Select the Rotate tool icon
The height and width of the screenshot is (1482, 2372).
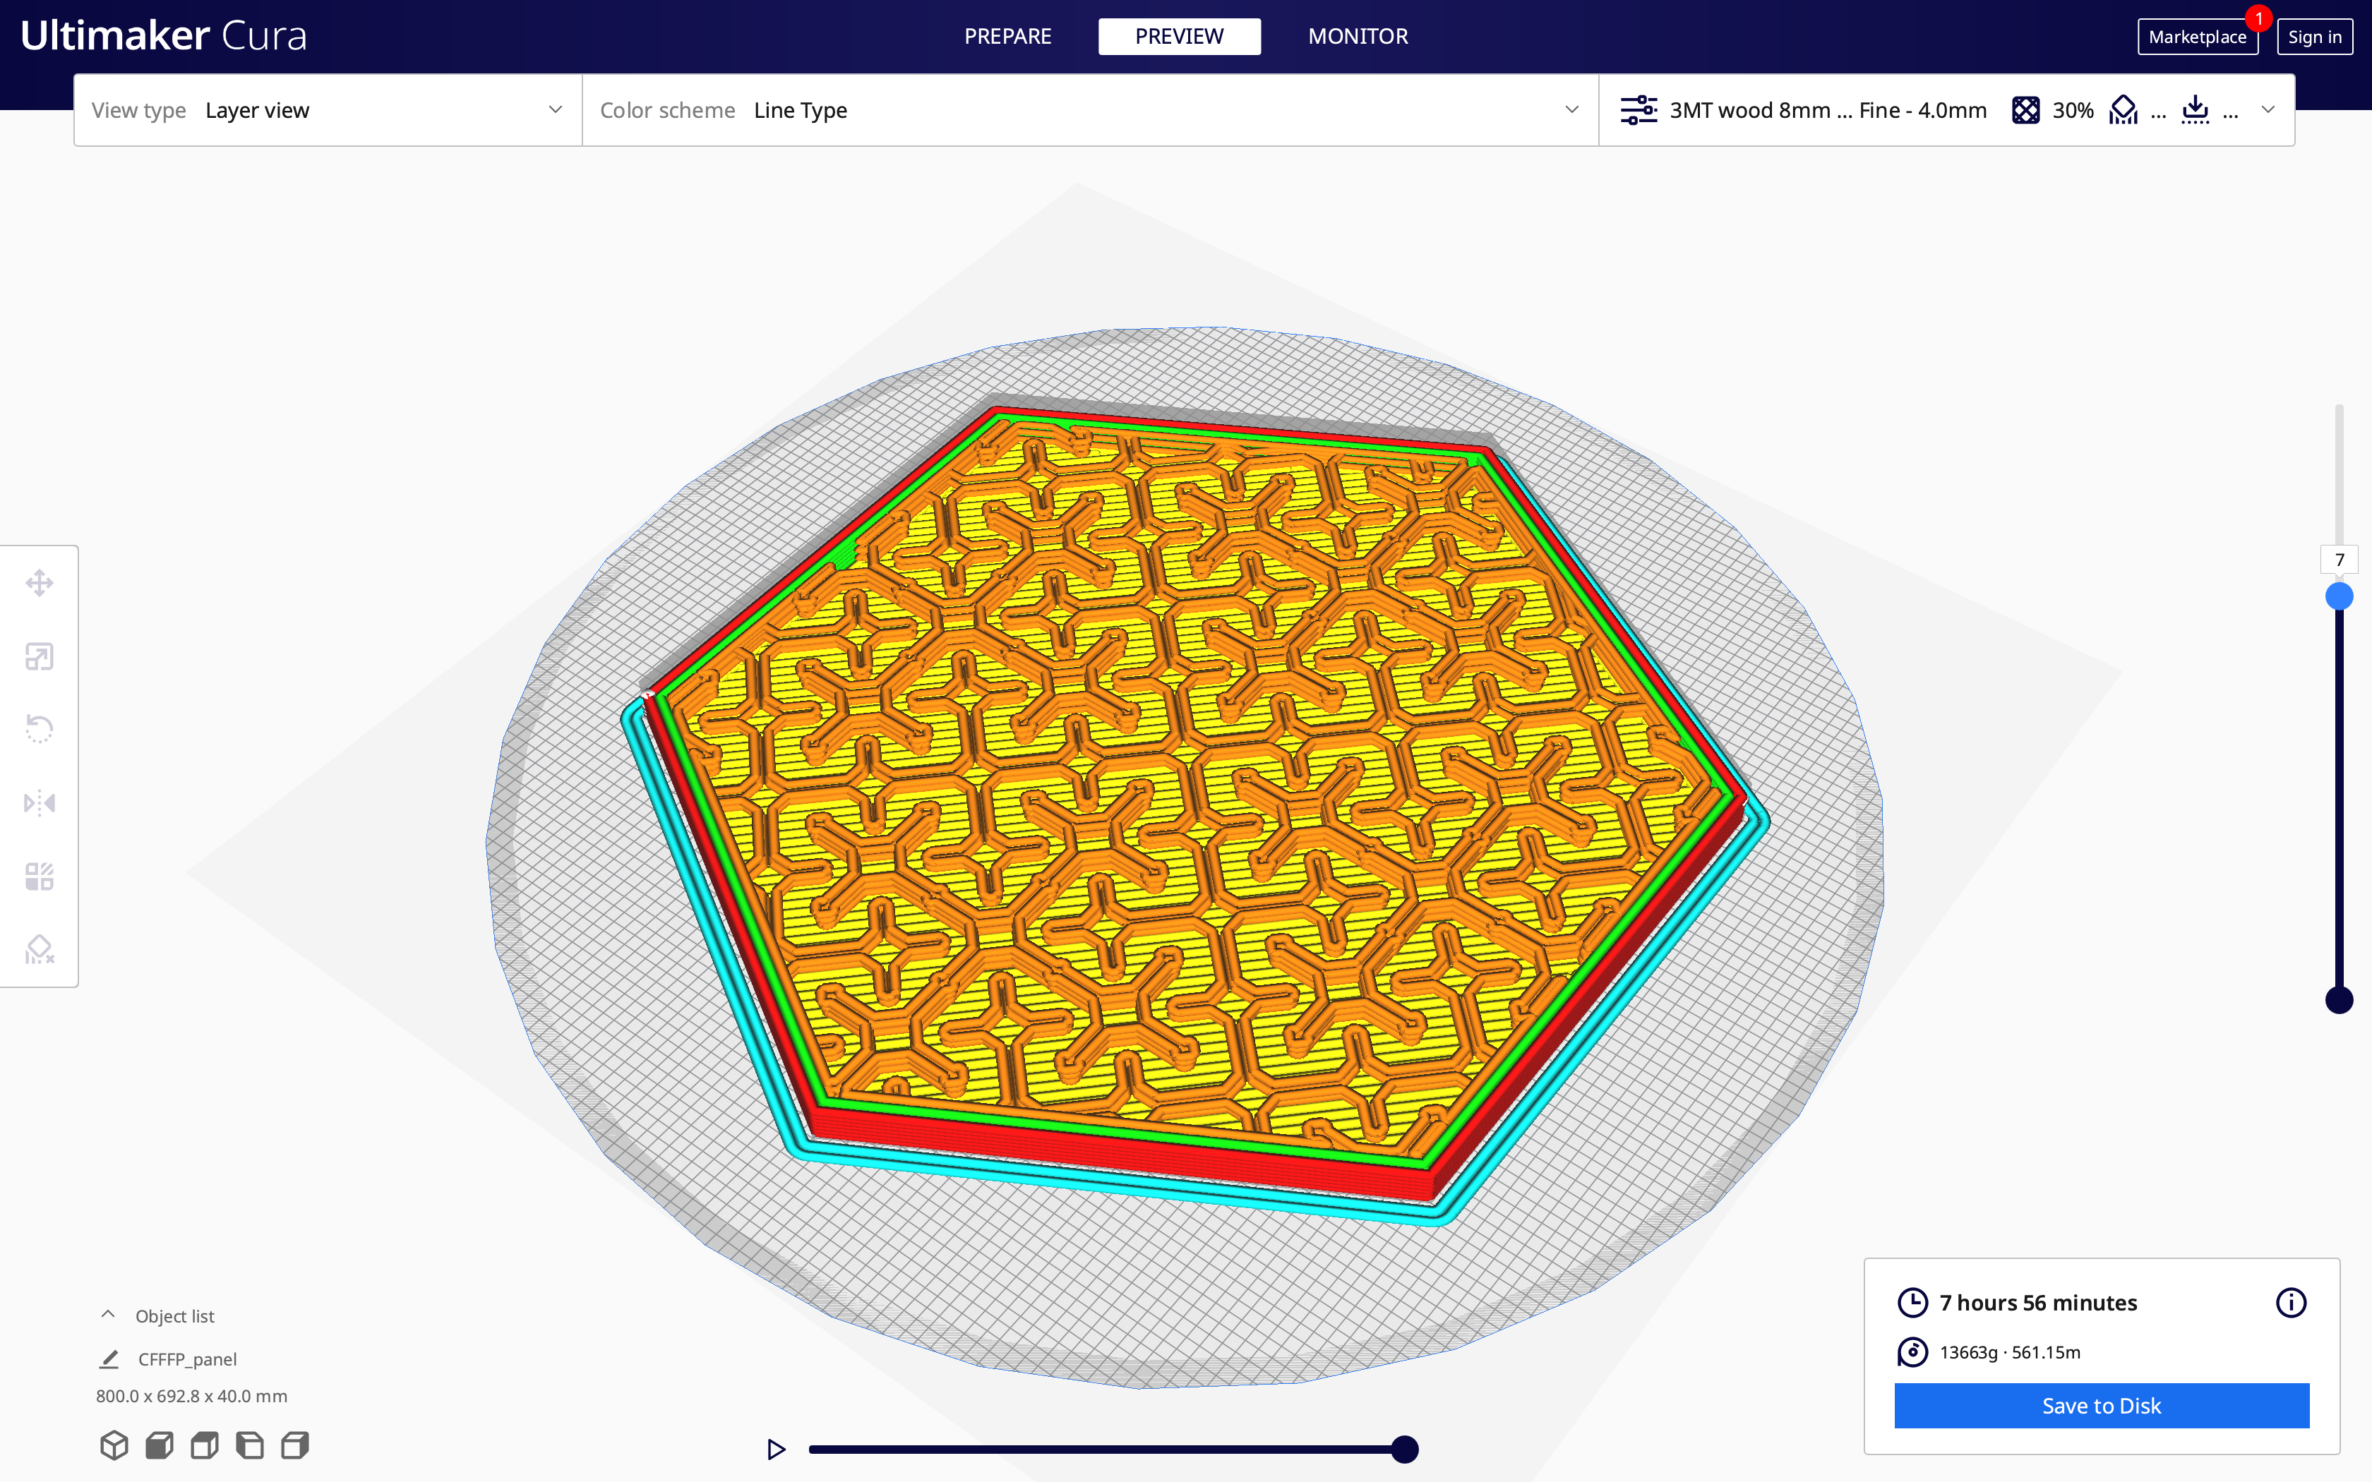click(40, 729)
